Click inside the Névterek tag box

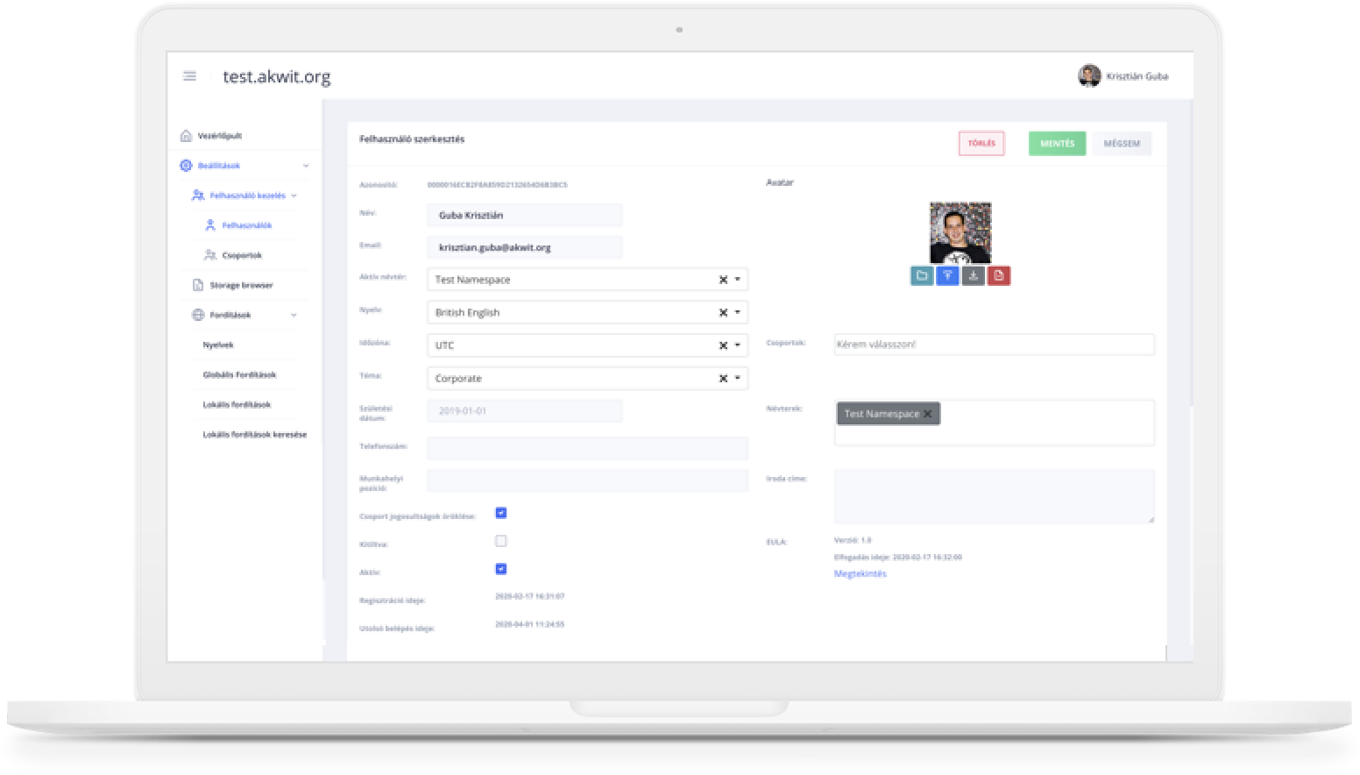tap(994, 423)
